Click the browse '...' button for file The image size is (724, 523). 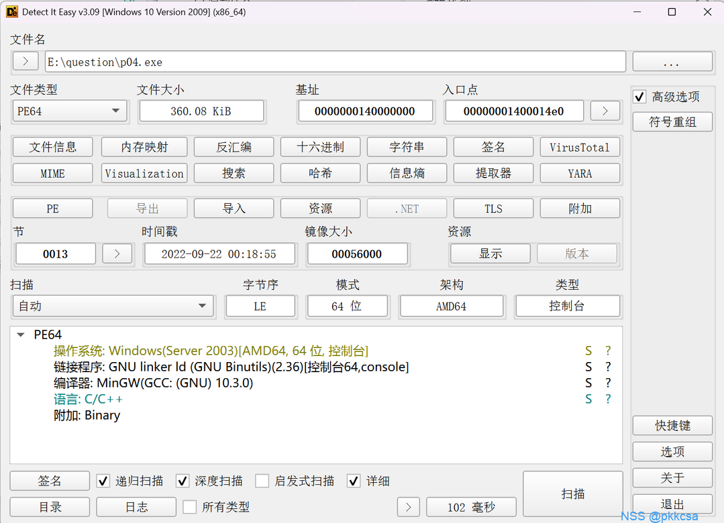[672, 62]
